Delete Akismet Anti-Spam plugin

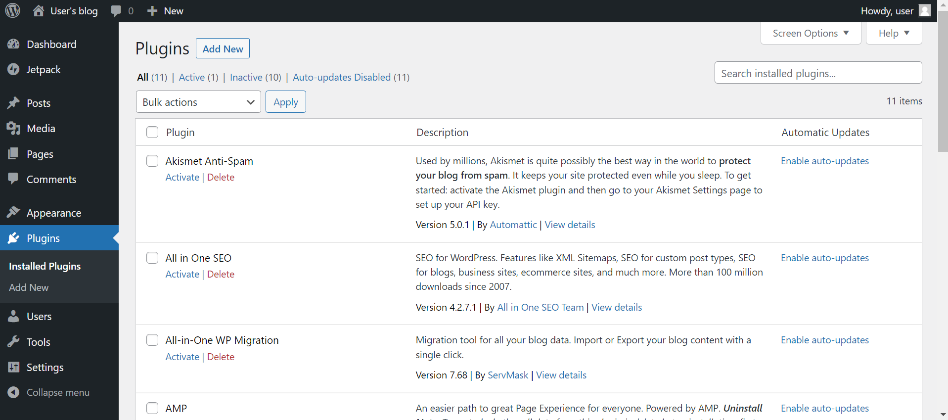point(221,177)
